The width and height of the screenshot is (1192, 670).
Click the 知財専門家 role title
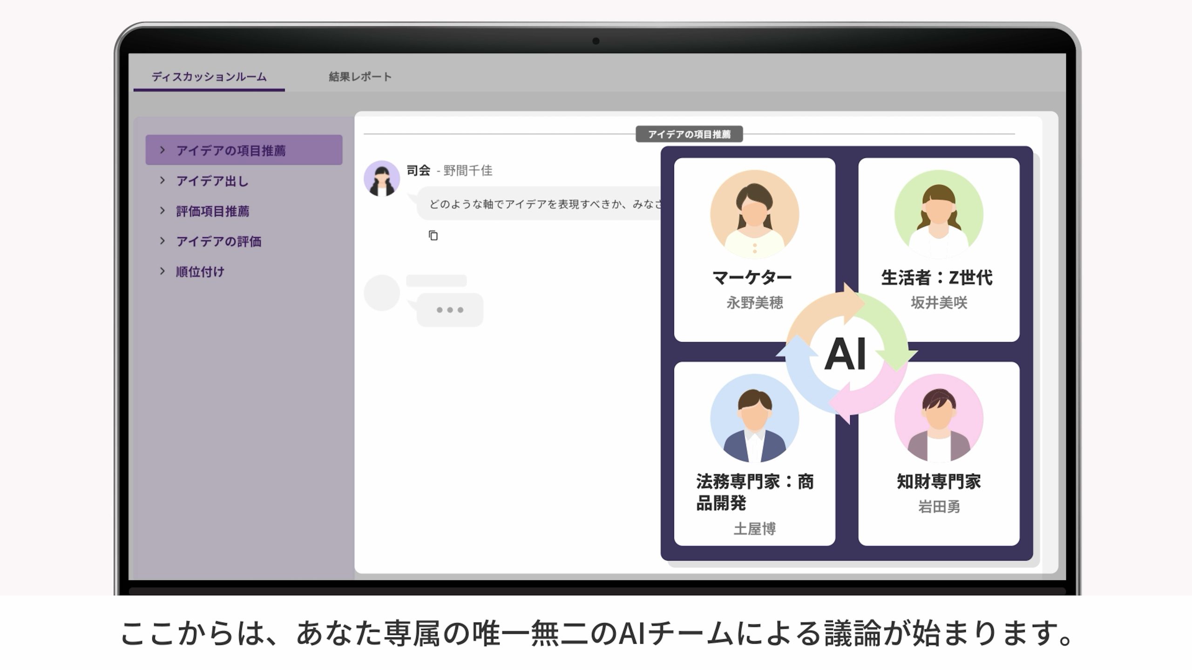click(x=939, y=482)
